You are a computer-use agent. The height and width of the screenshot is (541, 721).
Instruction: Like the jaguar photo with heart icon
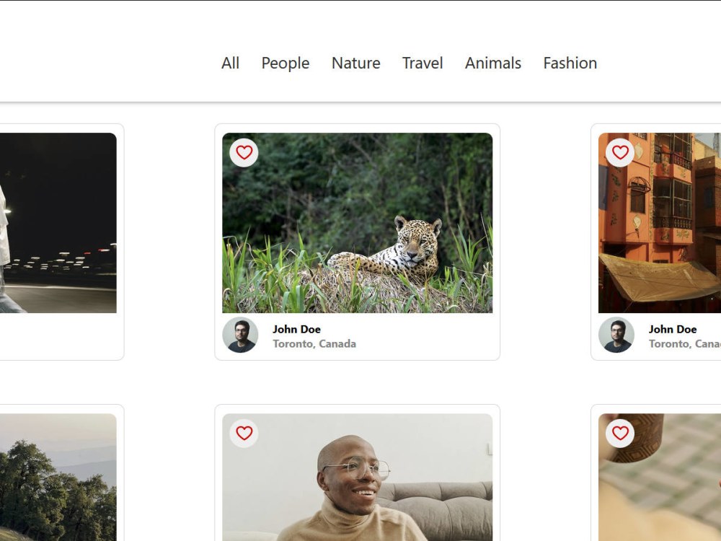244,152
